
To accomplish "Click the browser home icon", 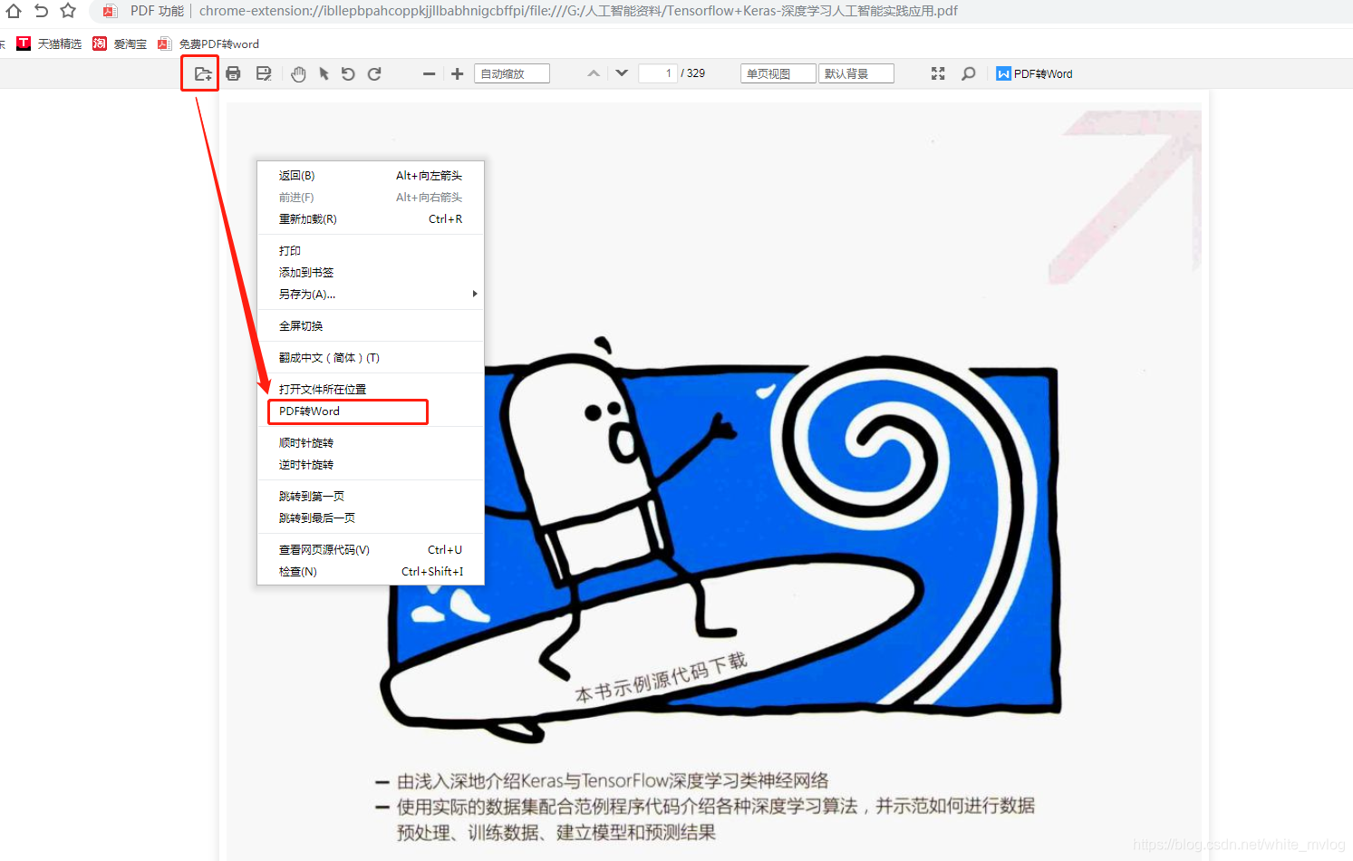I will [x=14, y=11].
